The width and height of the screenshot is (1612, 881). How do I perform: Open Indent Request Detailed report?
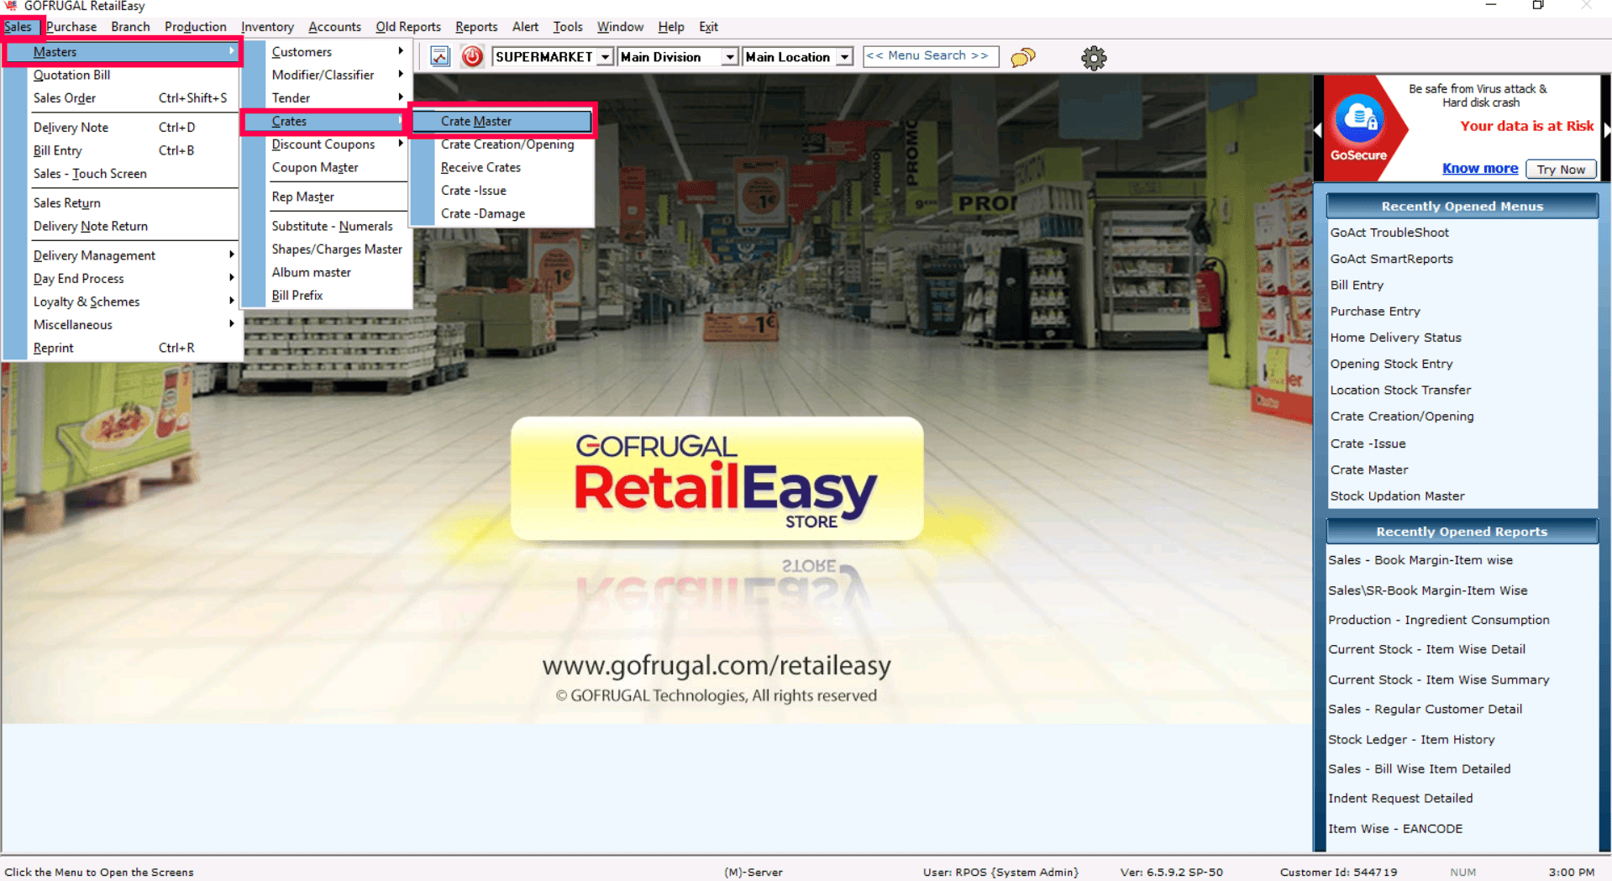[x=1400, y=799]
